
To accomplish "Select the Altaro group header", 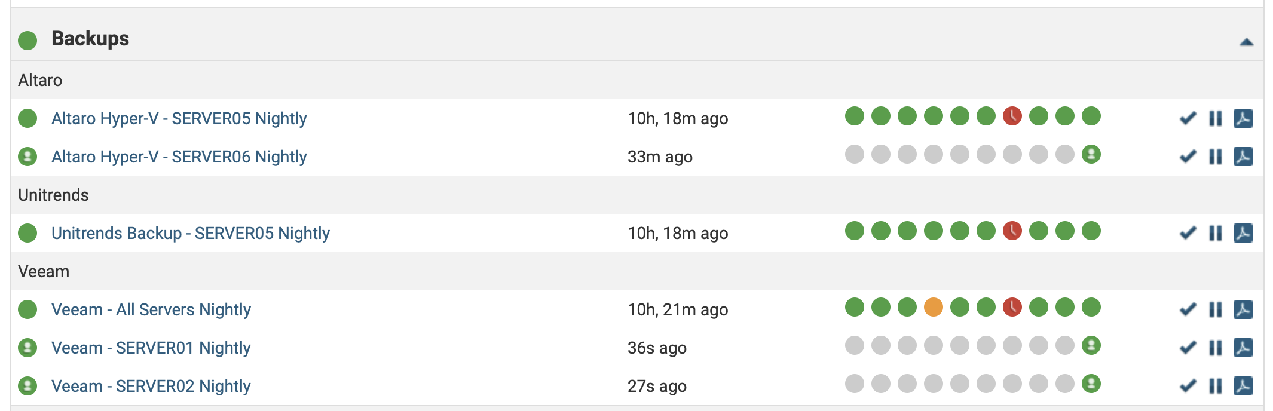I will tap(40, 80).
